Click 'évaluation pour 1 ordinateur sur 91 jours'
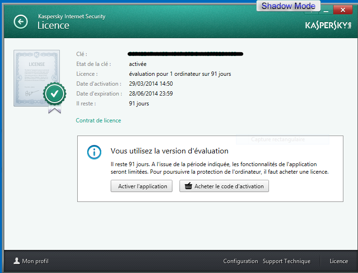 (180, 74)
